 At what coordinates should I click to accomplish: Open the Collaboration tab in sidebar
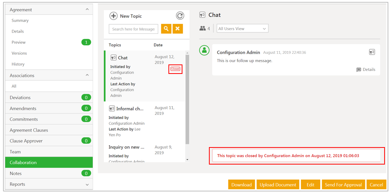click(49, 162)
